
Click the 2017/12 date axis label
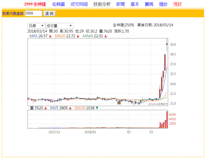(54, 132)
